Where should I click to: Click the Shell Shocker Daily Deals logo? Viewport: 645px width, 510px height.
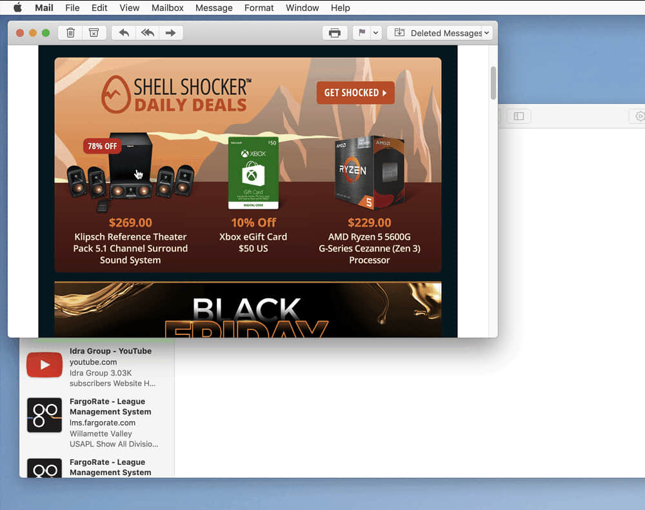click(177, 94)
